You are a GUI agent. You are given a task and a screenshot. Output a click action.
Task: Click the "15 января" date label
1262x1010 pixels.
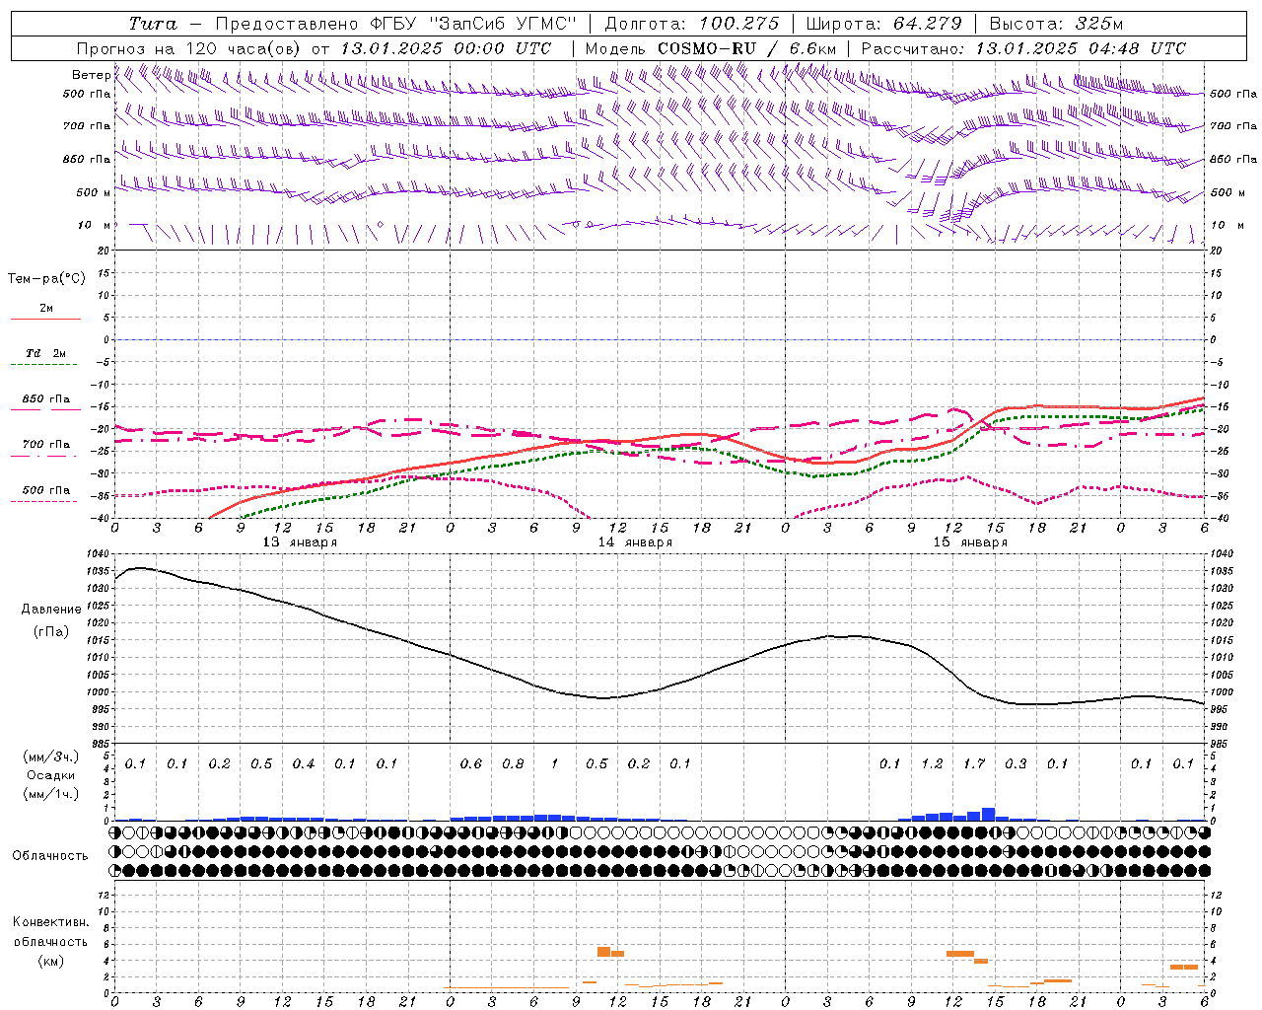(x=970, y=542)
